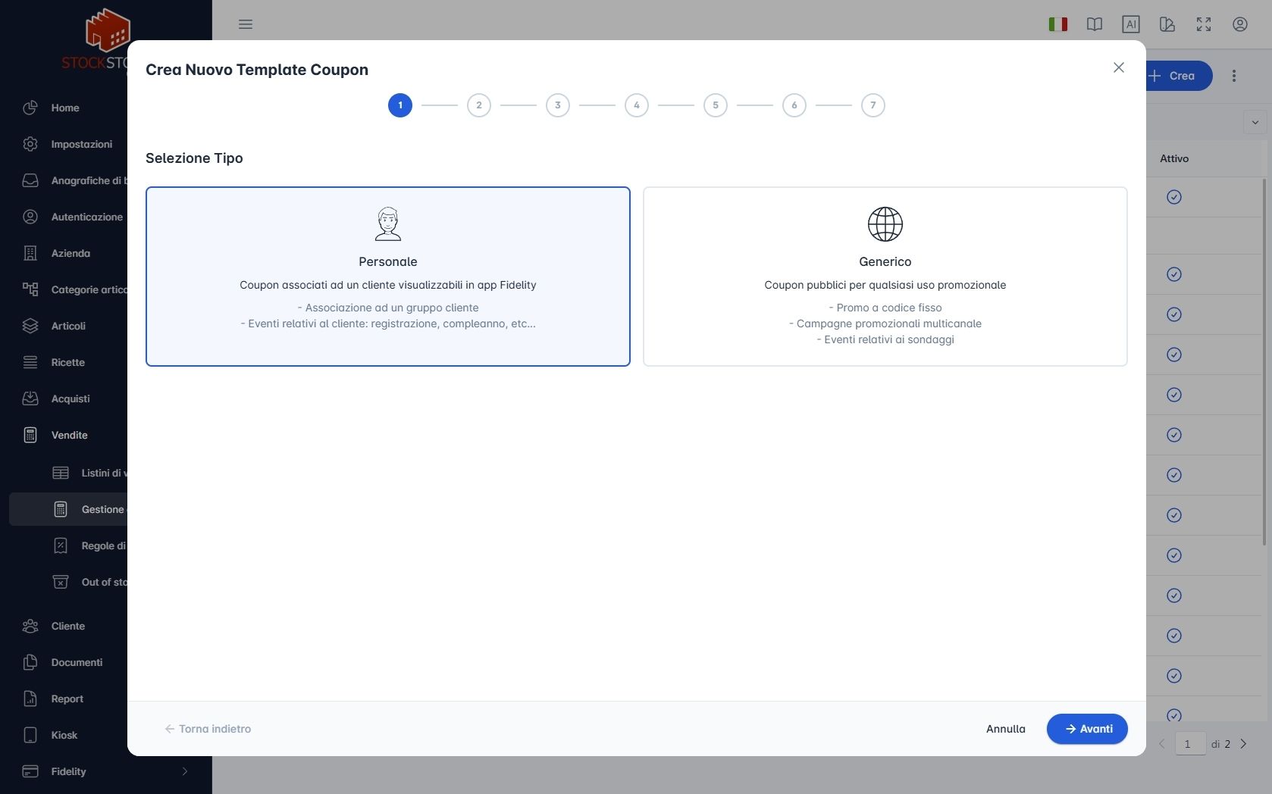Open the Italian flag language selector

coord(1058,24)
